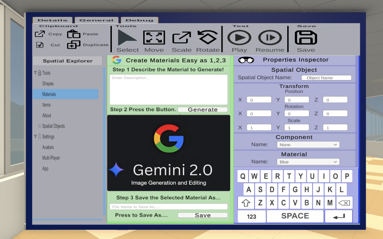Viewport: 383px width, 239px height.
Task: Click the Scale Z field
Action: pyautogui.click(x=335, y=127)
